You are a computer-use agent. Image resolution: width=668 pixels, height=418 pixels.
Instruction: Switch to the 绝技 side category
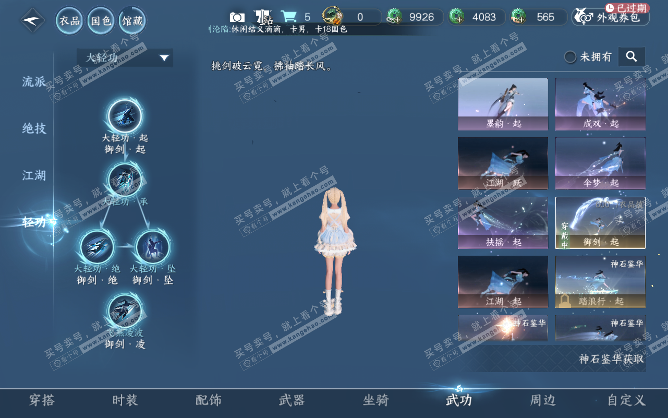pos(34,128)
